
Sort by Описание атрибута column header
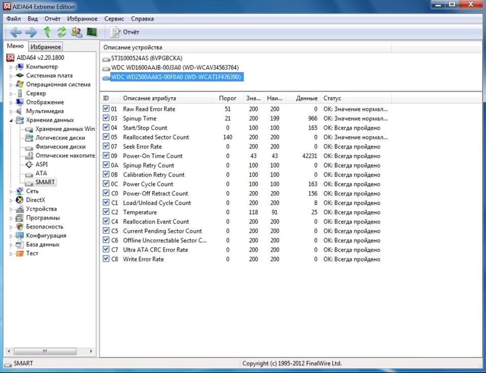166,98
